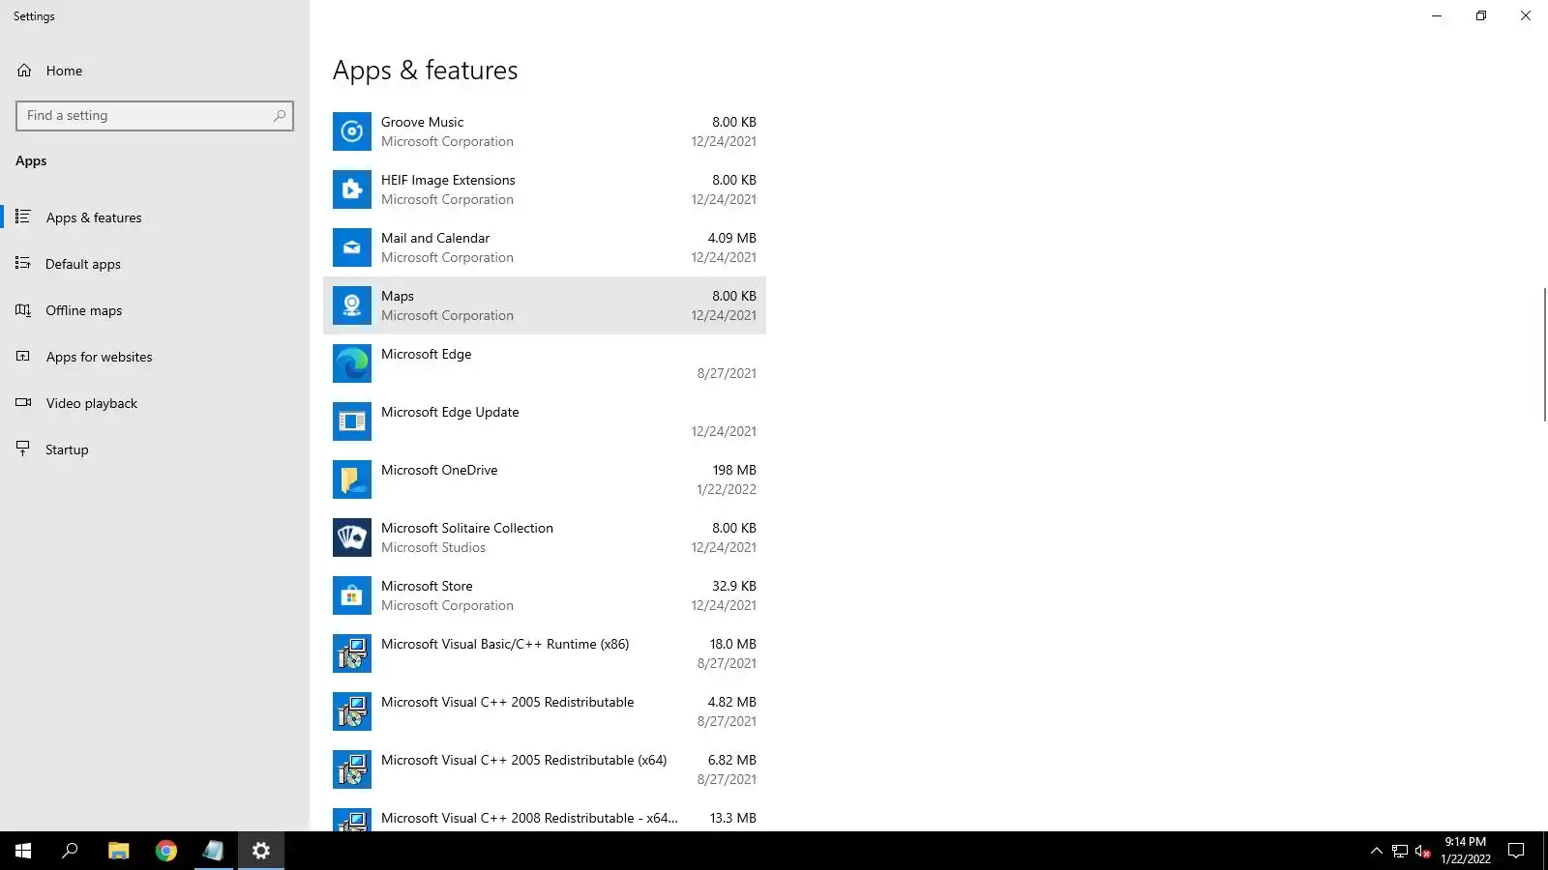The image size is (1548, 870).
Task: Click the Offline maps sidebar icon
Action: [23, 309]
